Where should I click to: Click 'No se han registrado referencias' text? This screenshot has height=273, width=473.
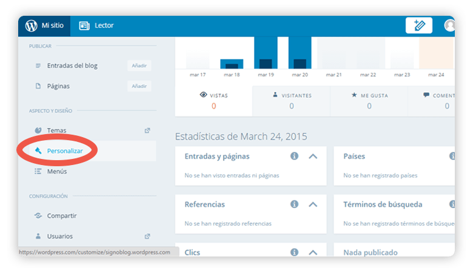click(228, 223)
